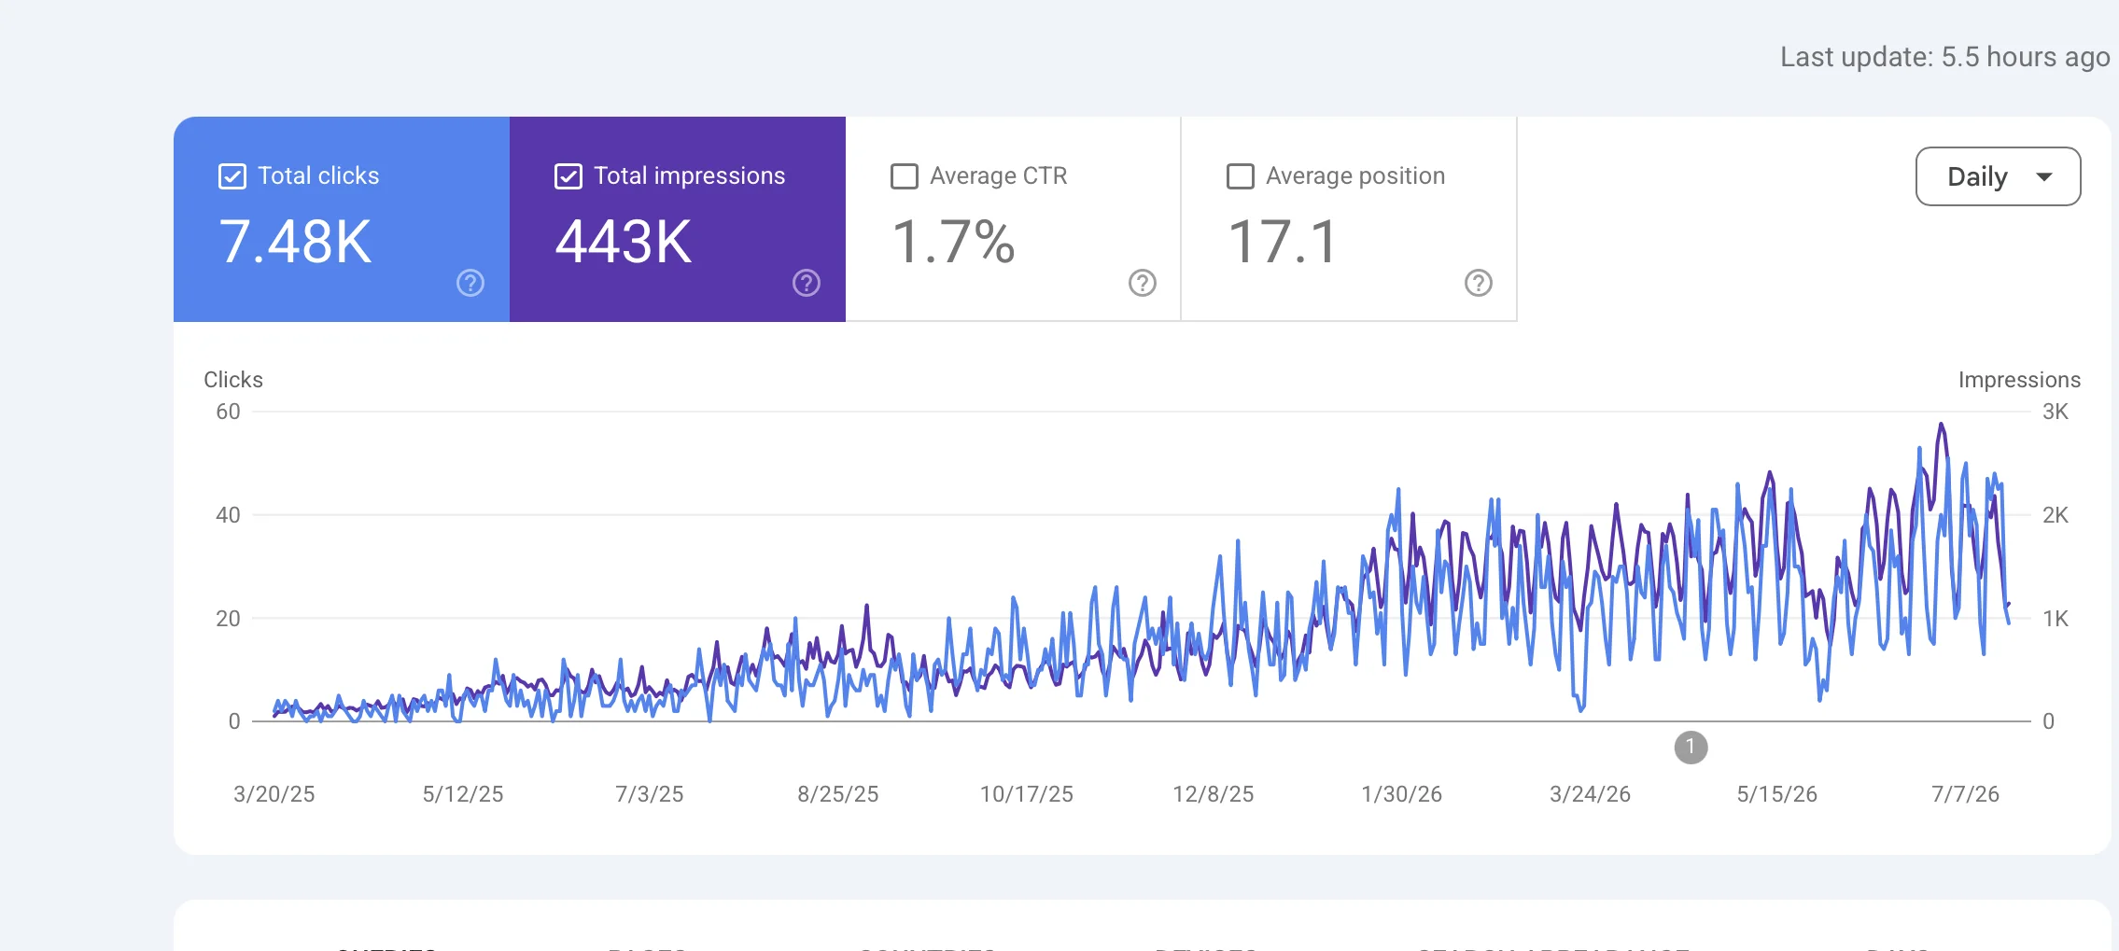Click the 60 clicks axis label

coord(228,412)
